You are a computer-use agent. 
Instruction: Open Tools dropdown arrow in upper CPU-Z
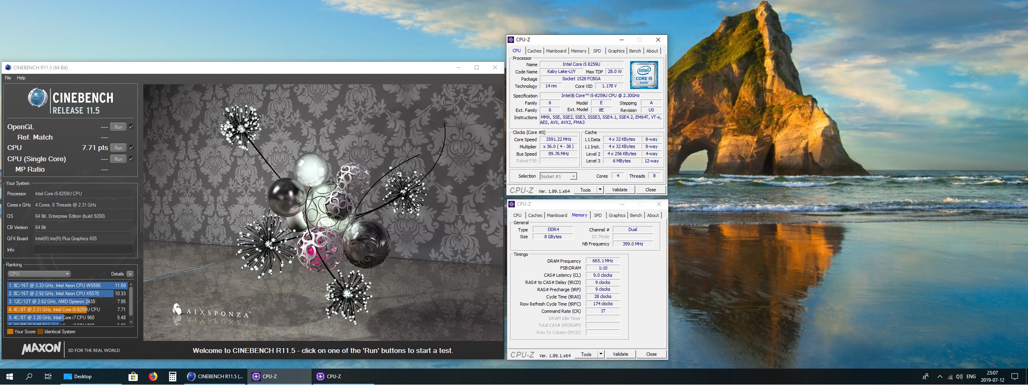[600, 190]
